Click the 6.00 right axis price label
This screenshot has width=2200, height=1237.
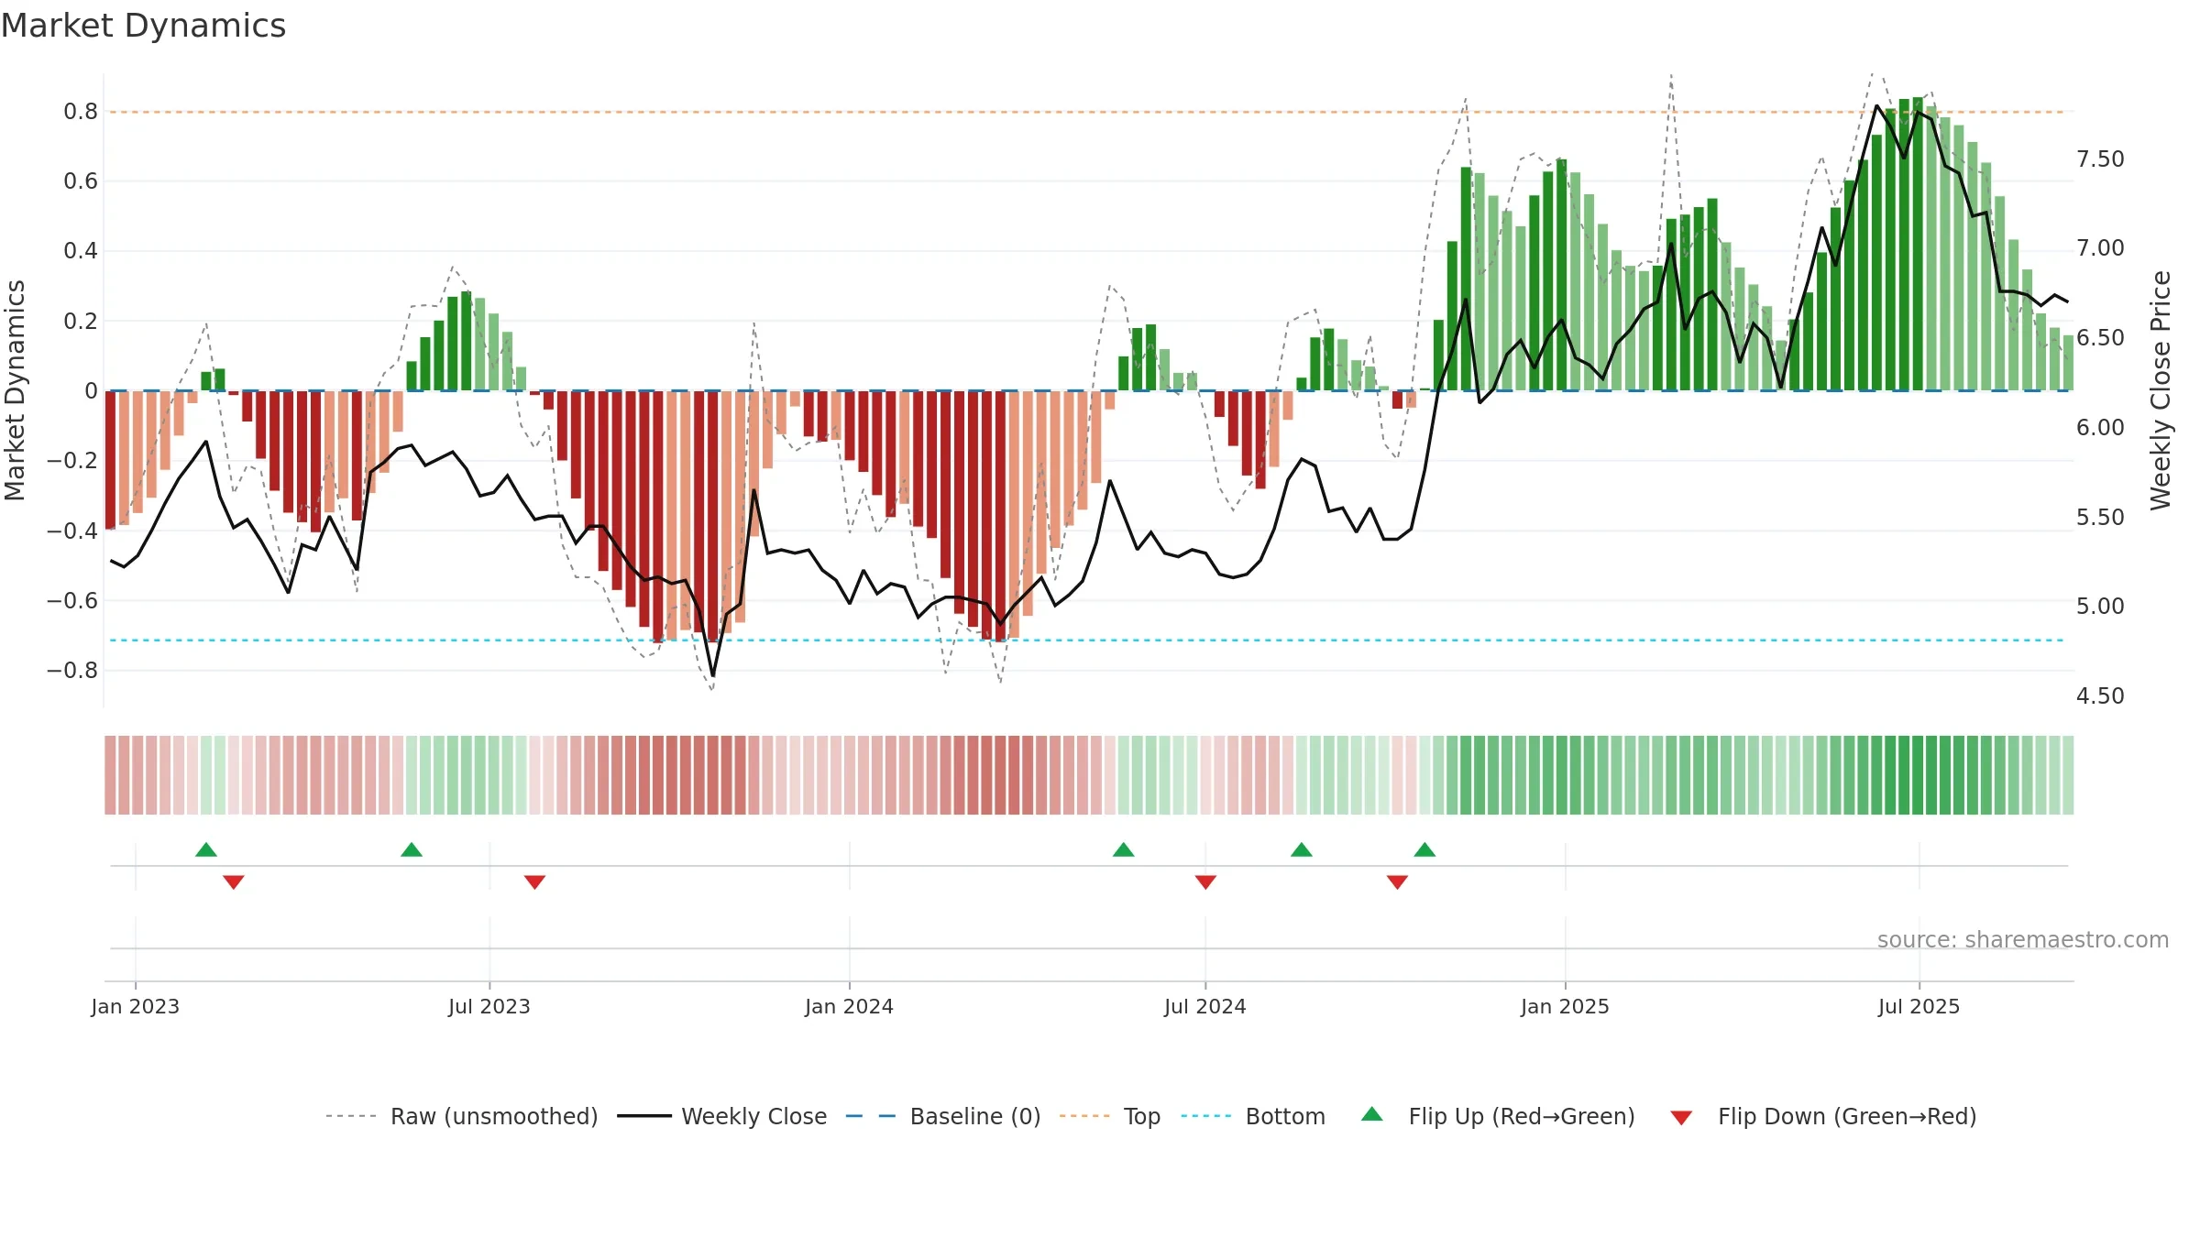pyautogui.click(x=2100, y=428)
